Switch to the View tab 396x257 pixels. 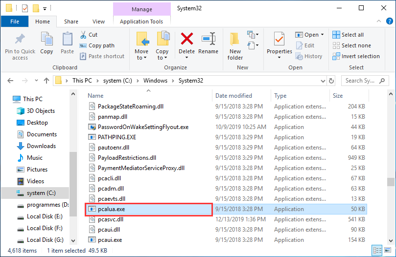coord(98,21)
